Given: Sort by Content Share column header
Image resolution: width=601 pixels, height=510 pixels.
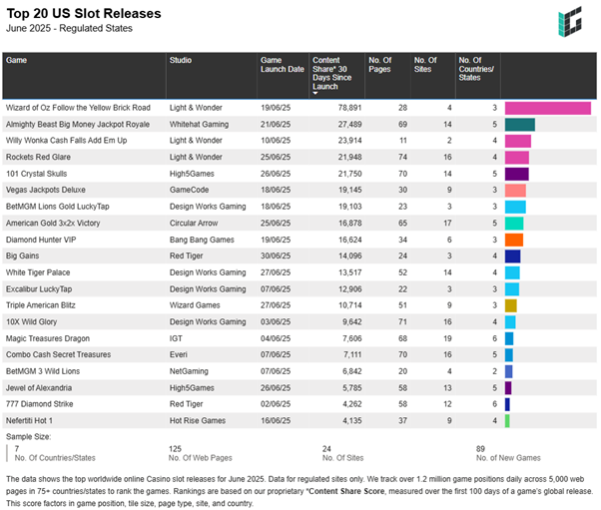Looking at the screenshot, I should pyautogui.click(x=333, y=70).
